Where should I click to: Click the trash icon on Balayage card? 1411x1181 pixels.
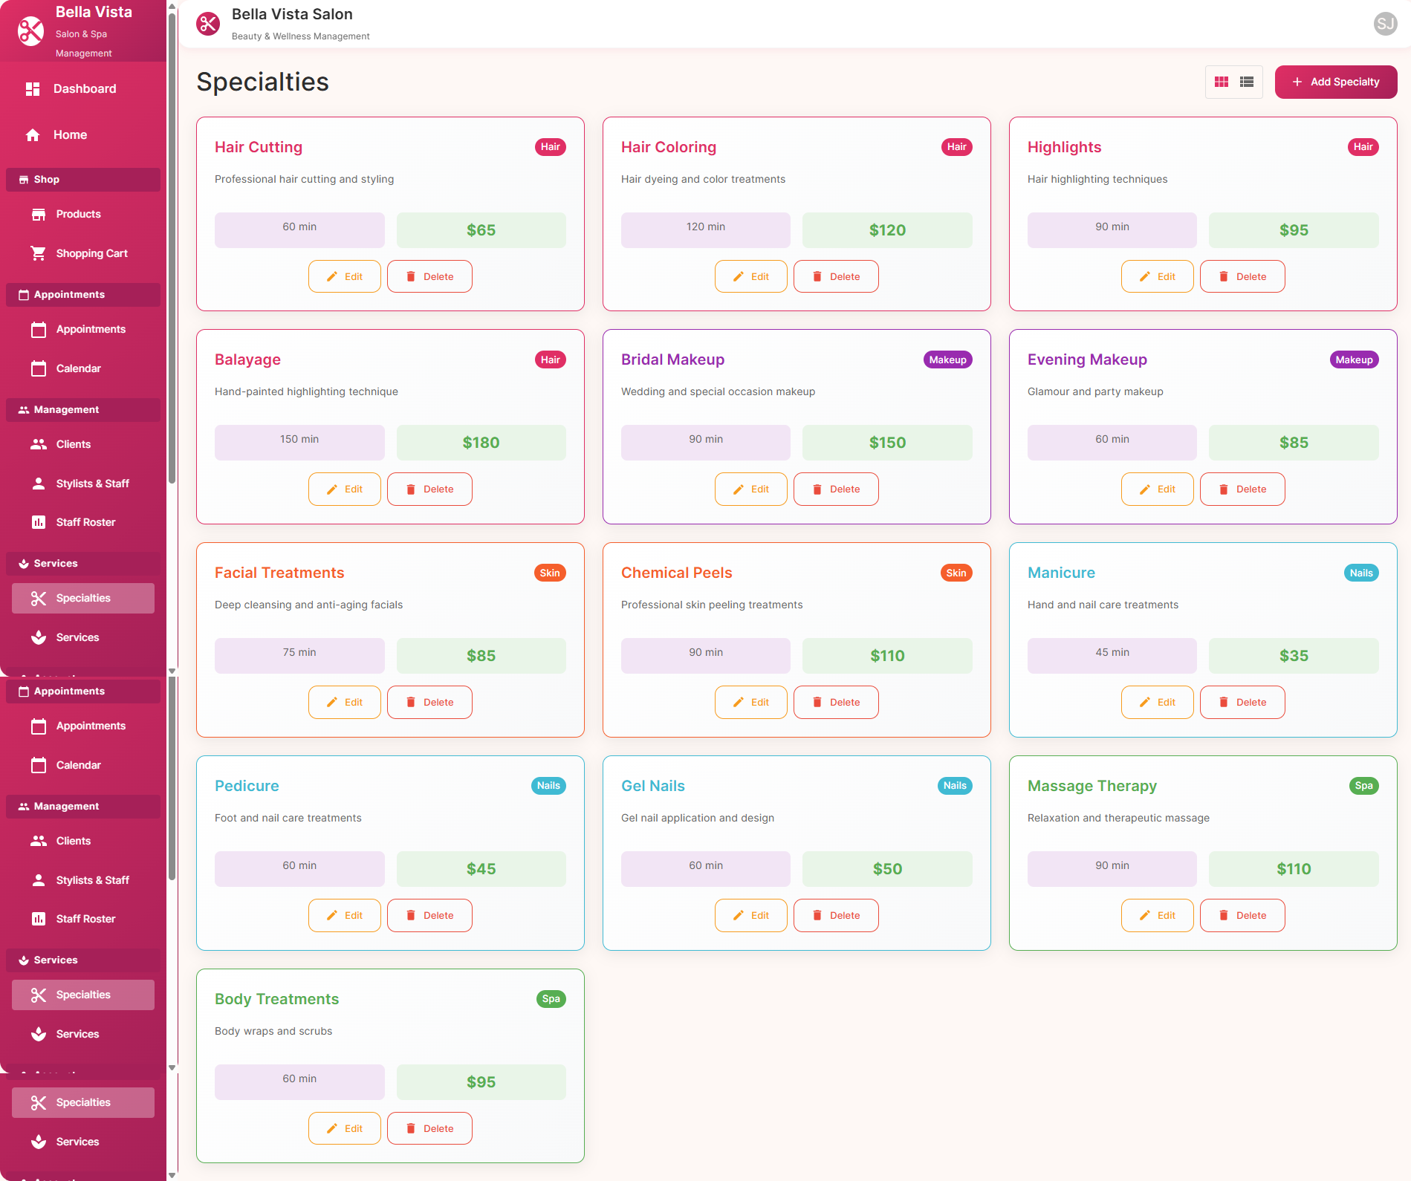coord(411,489)
